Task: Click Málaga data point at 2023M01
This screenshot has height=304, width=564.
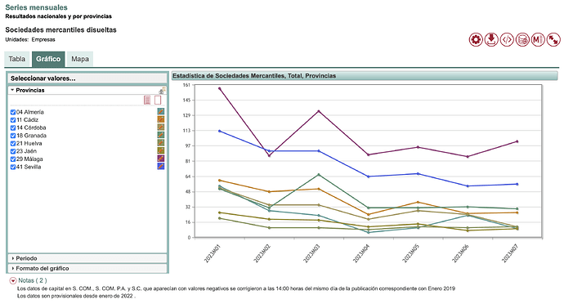Action: pyautogui.click(x=219, y=88)
